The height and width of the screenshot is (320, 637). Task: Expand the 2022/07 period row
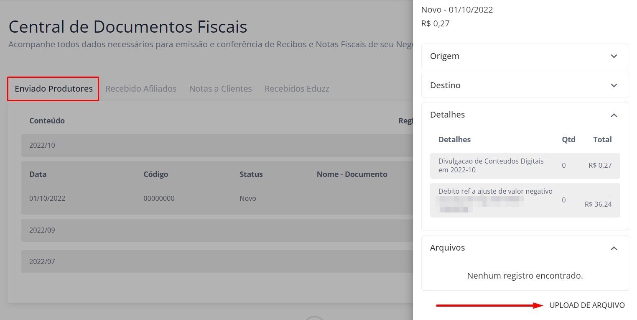pos(42,262)
